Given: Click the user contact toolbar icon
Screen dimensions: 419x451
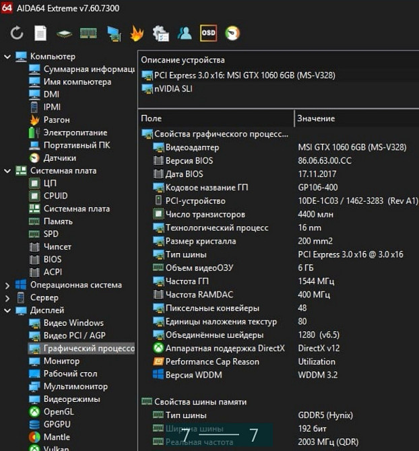Looking at the screenshot, I should point(185,33).
